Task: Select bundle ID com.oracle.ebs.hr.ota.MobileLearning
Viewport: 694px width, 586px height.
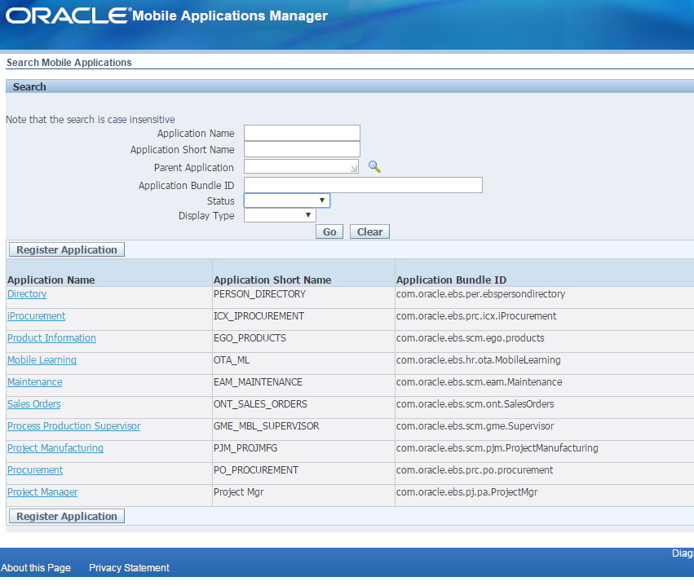Action: point(478,360)
